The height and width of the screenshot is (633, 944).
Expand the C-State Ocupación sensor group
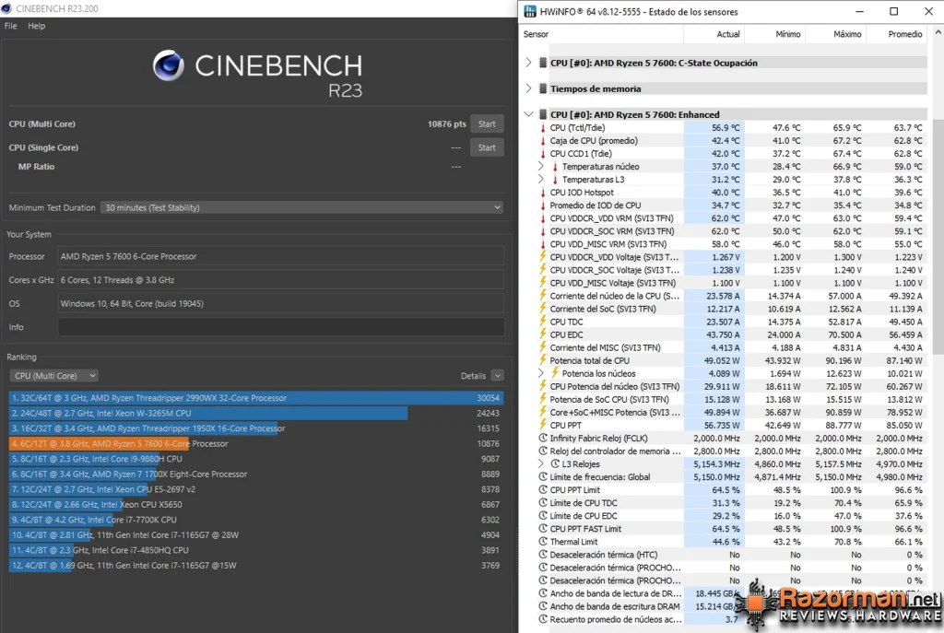point(528,63)
